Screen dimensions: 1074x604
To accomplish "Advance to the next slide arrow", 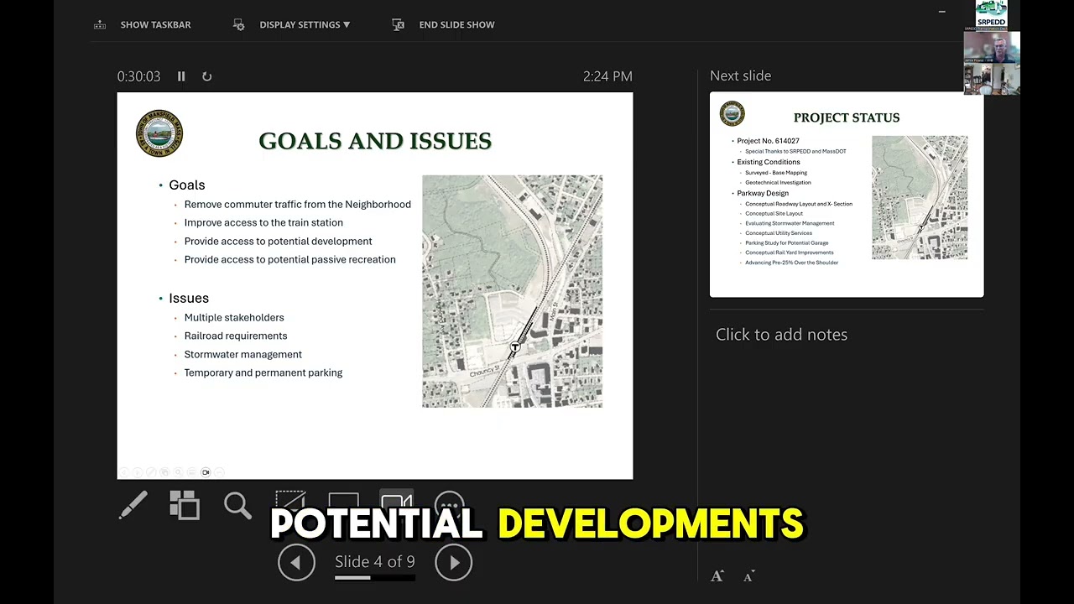I will pos(454,563).
